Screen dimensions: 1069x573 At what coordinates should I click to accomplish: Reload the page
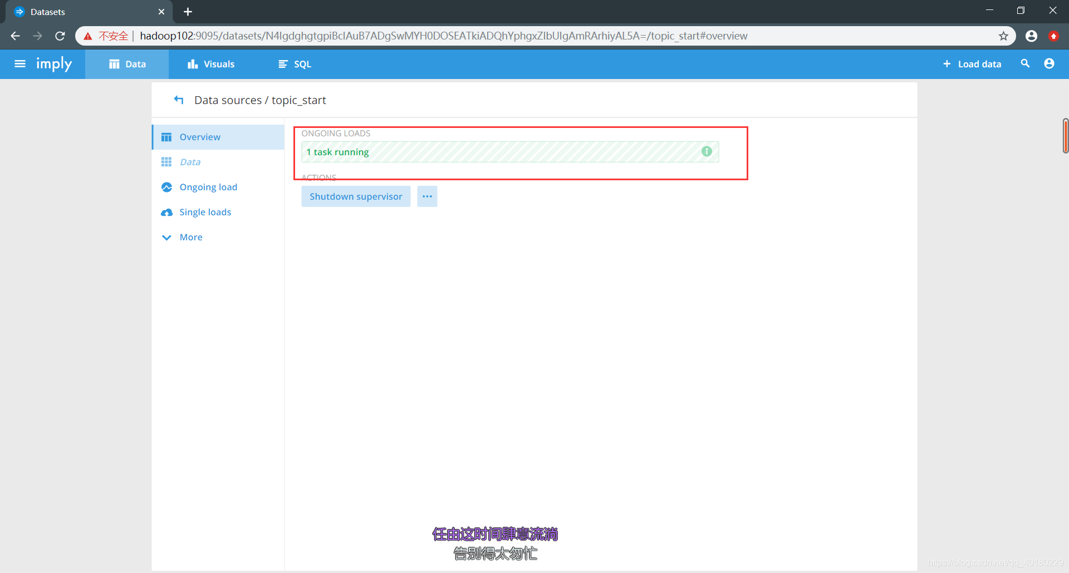pos(60,36)
